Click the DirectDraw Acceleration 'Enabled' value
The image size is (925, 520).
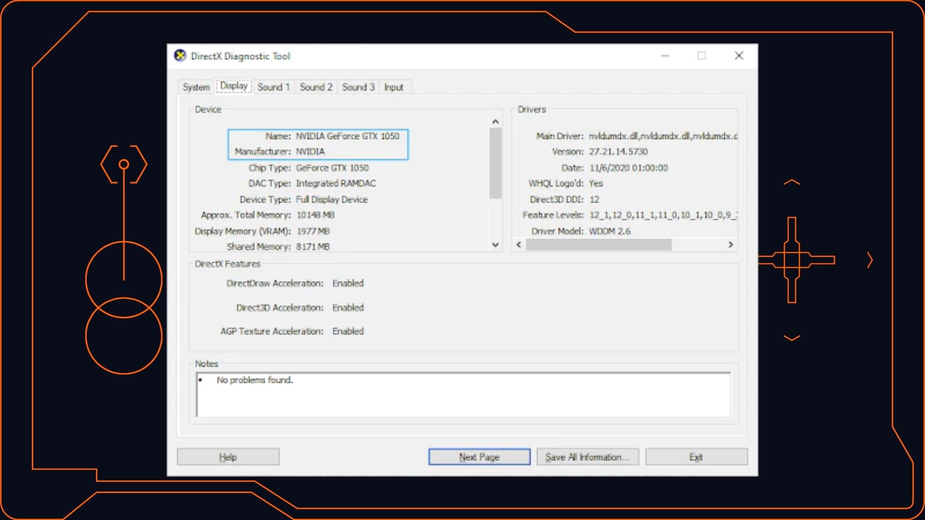pyautogui.click(x=348, y=283)
